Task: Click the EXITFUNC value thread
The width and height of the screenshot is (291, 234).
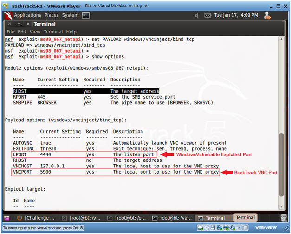Action: point(48,149)
